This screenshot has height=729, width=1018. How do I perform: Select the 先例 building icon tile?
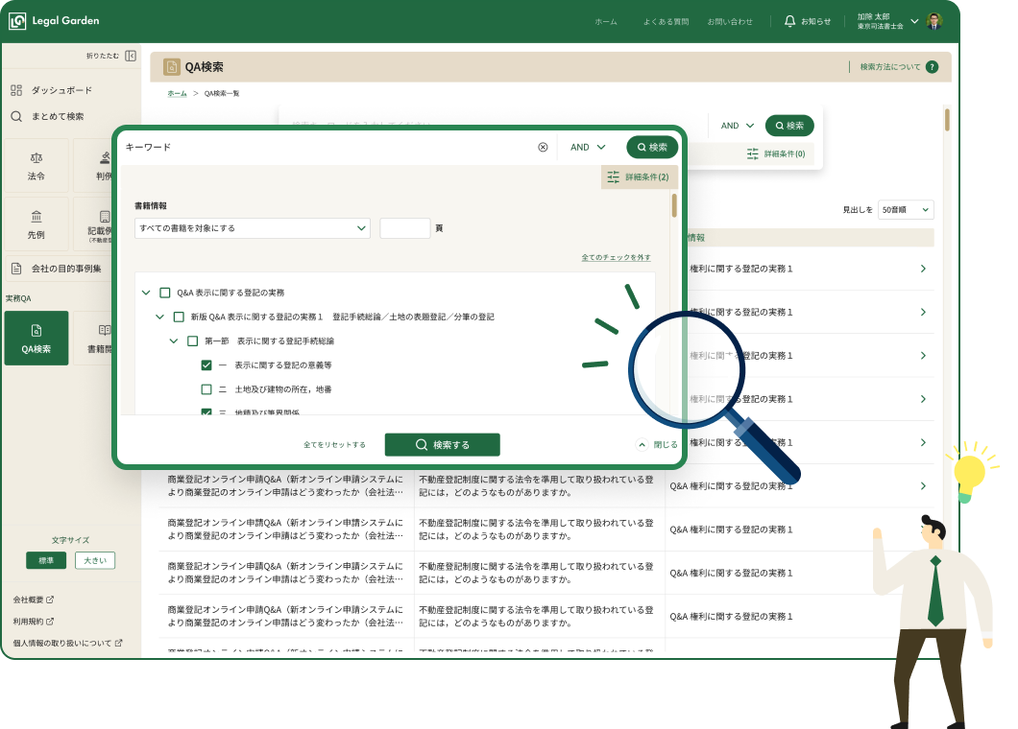point(36,224)
